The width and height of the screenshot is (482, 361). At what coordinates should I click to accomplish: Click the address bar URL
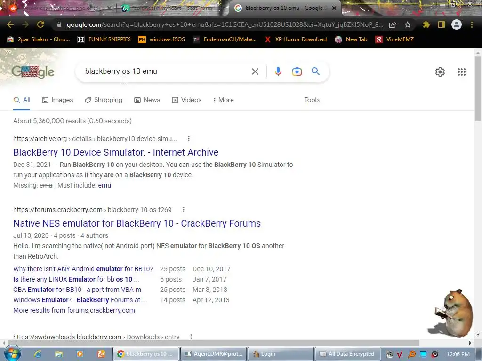[x=225, y=24]
